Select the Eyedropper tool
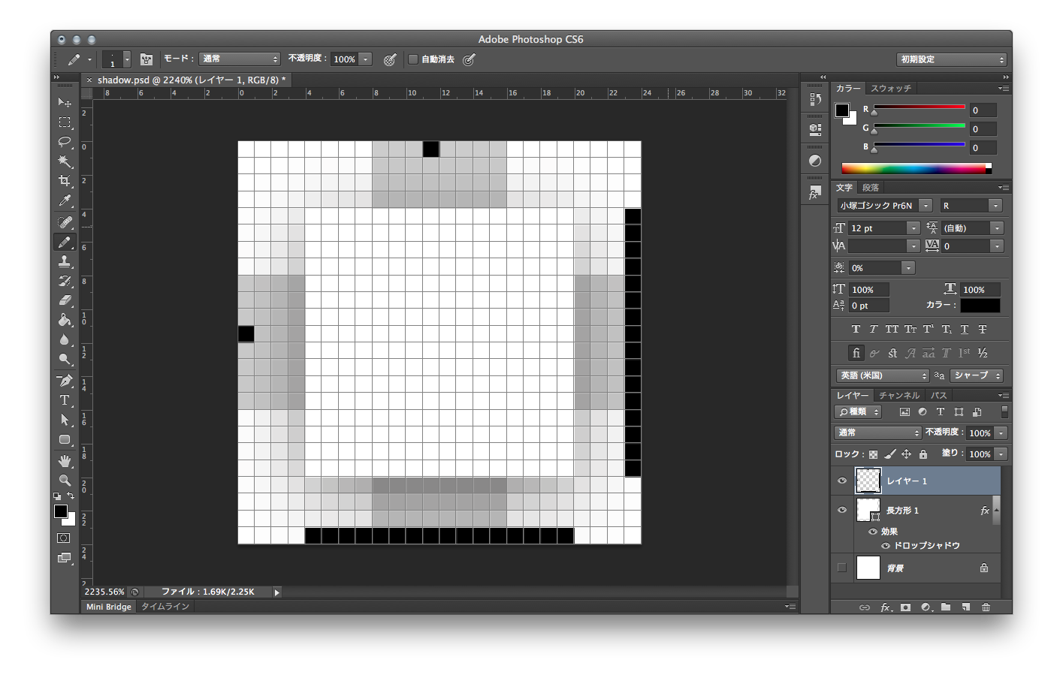1063x681 pixels. pyautogui.click(x=65, y=201)
